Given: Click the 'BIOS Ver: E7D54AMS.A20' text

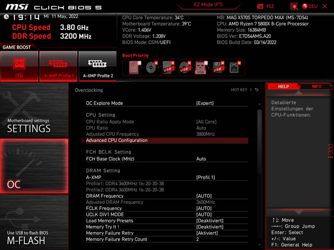Looking at the screenshot, I should [244, 36].
